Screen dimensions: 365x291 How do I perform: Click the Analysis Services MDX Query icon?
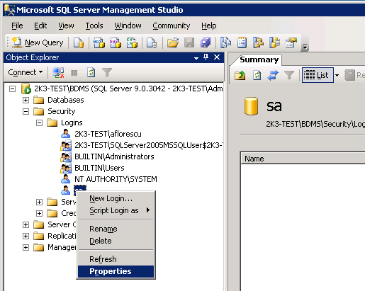(x=99, y=42)
